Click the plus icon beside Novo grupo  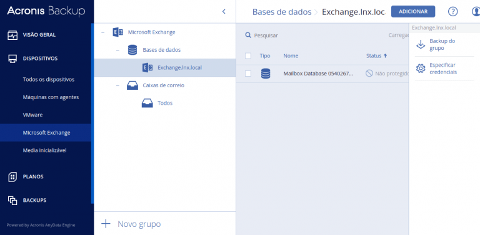[106, 224]
